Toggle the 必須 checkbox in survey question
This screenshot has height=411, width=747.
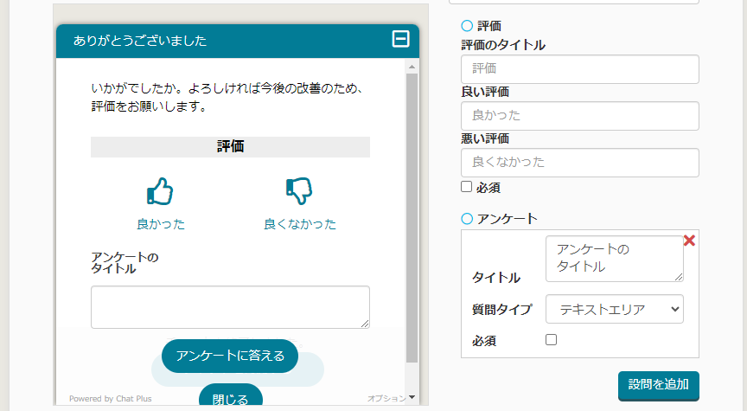[551, 340]
